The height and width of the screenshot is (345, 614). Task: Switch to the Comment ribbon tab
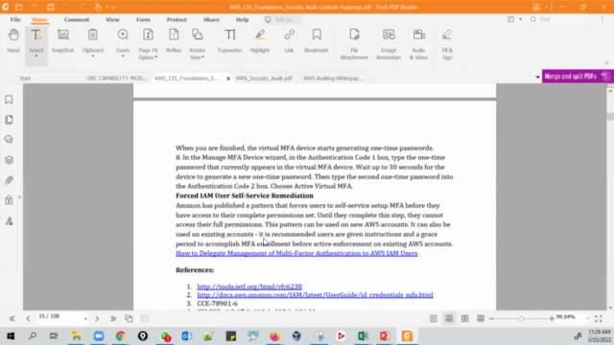tap(77, 19)
